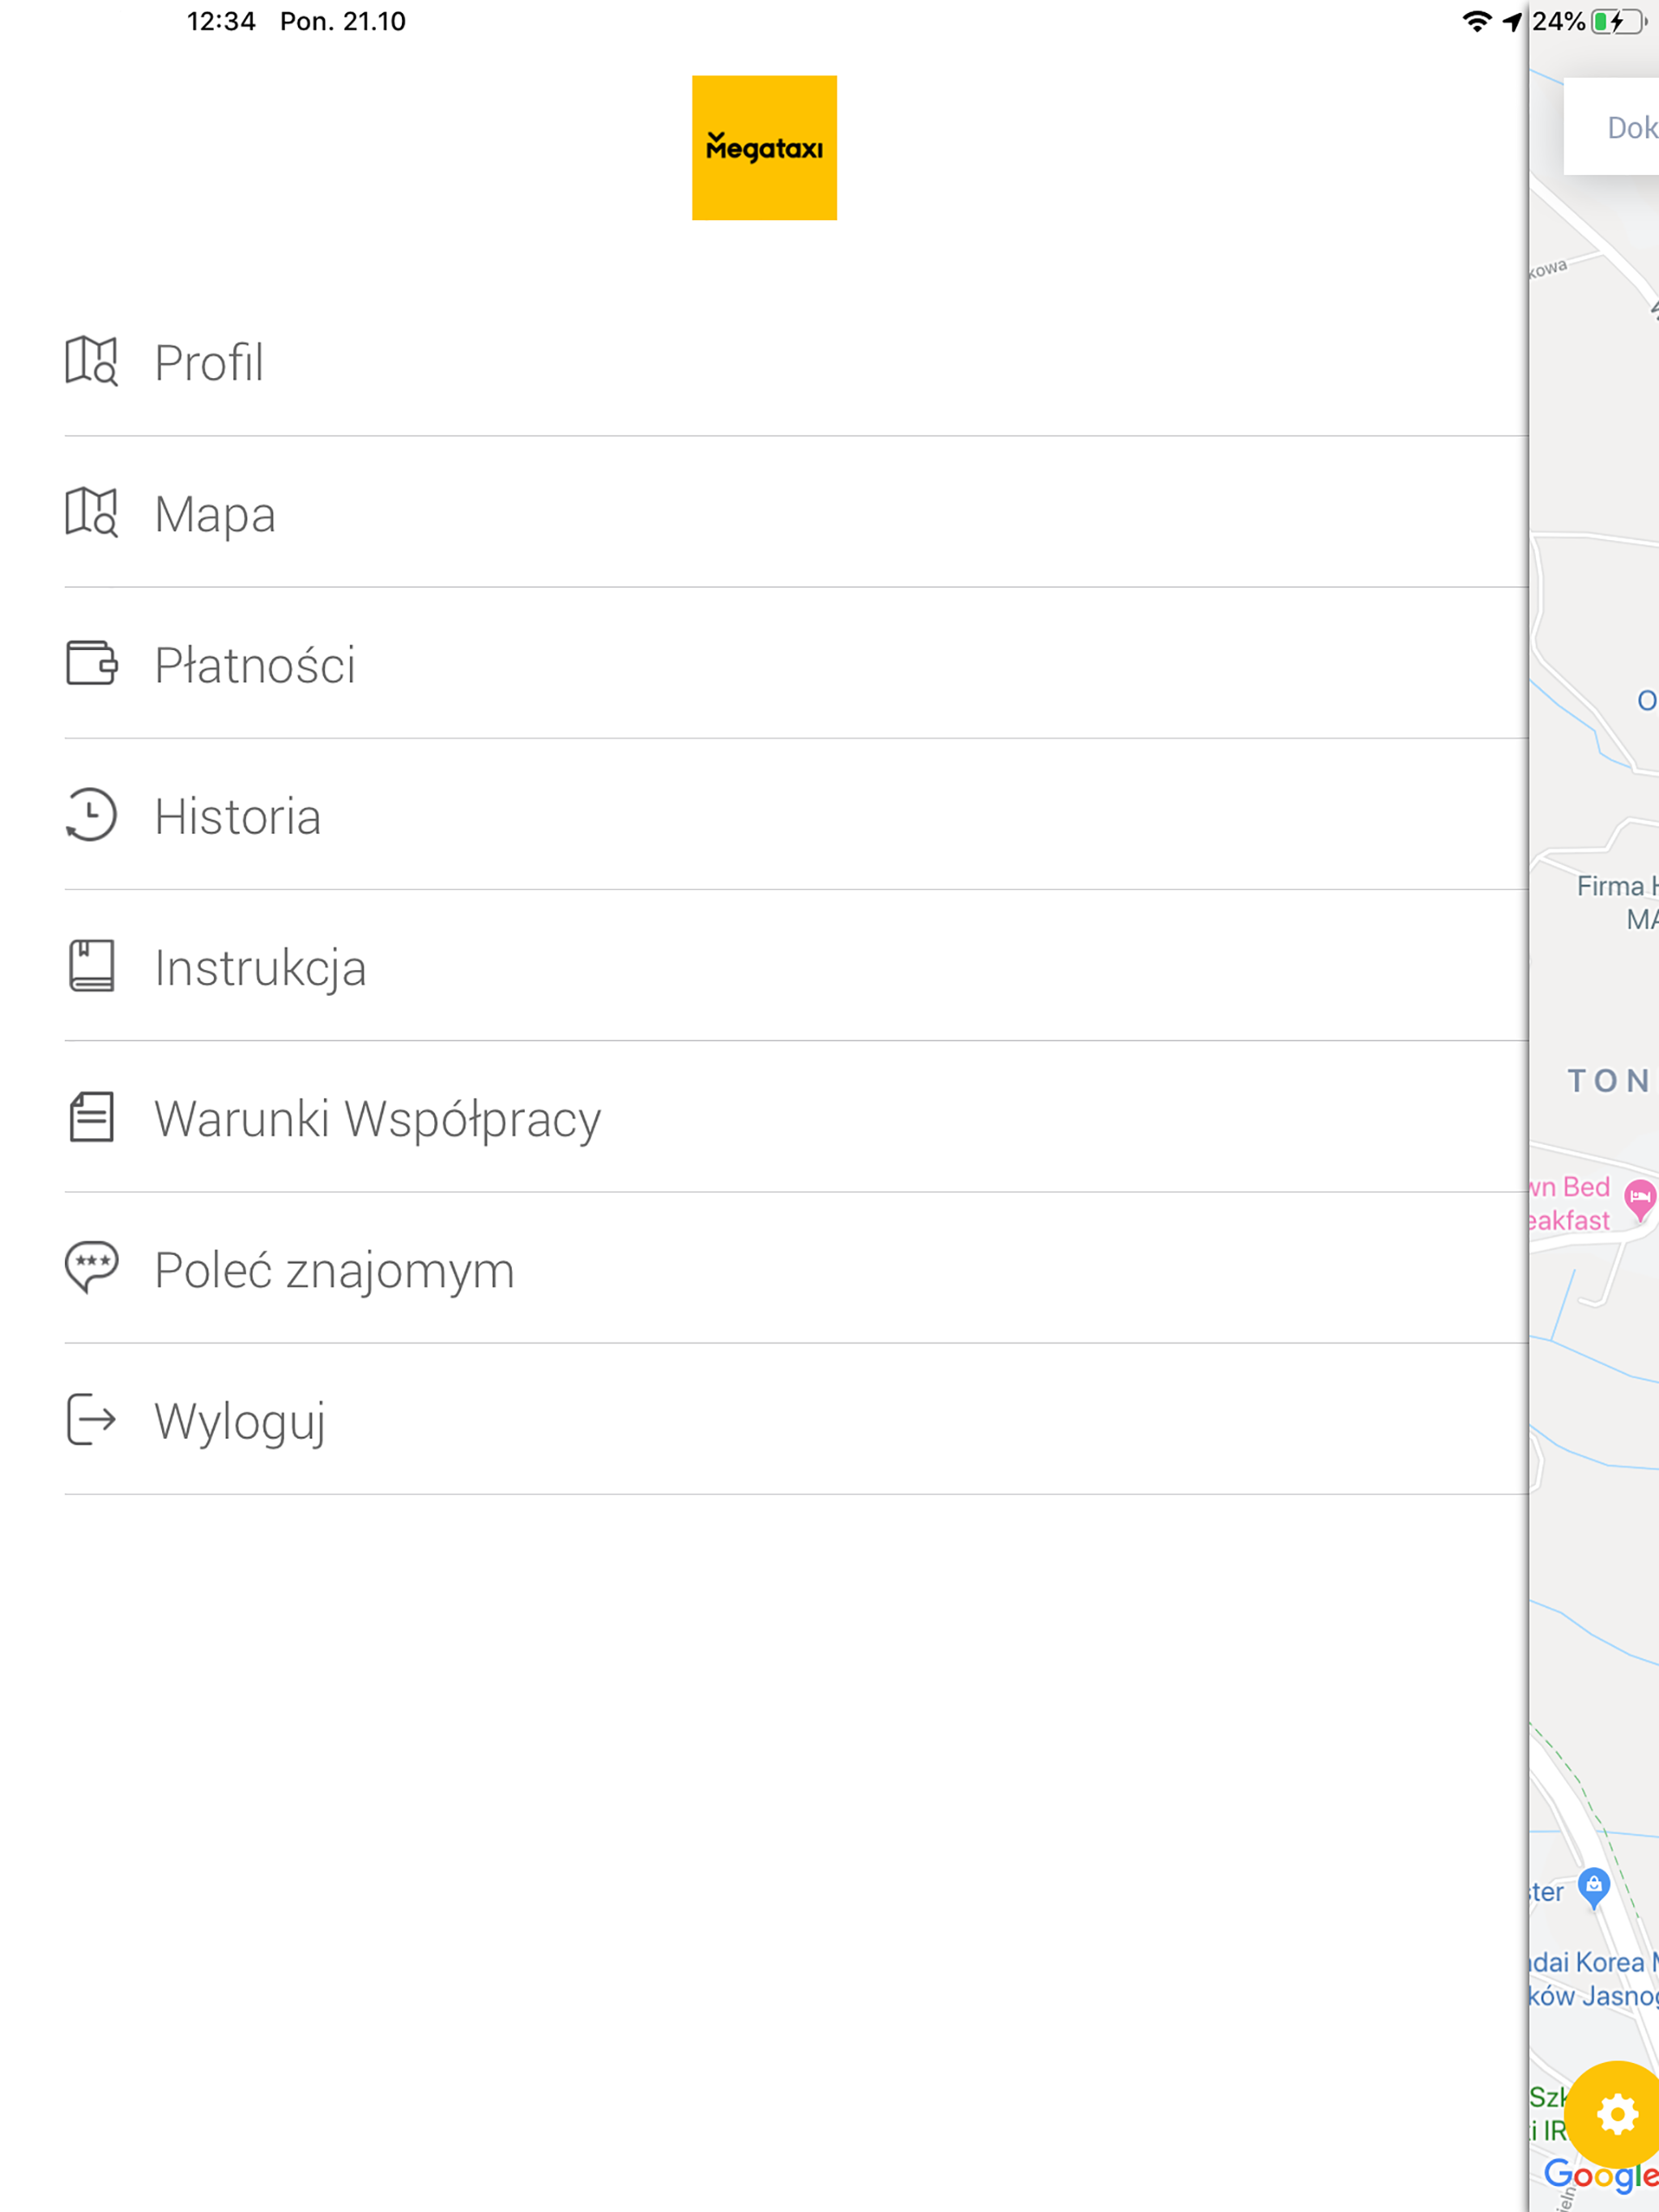Choose Poleć znajomym
1659x2212 pixels.
pyautogui.click(x=796, y=1268)
